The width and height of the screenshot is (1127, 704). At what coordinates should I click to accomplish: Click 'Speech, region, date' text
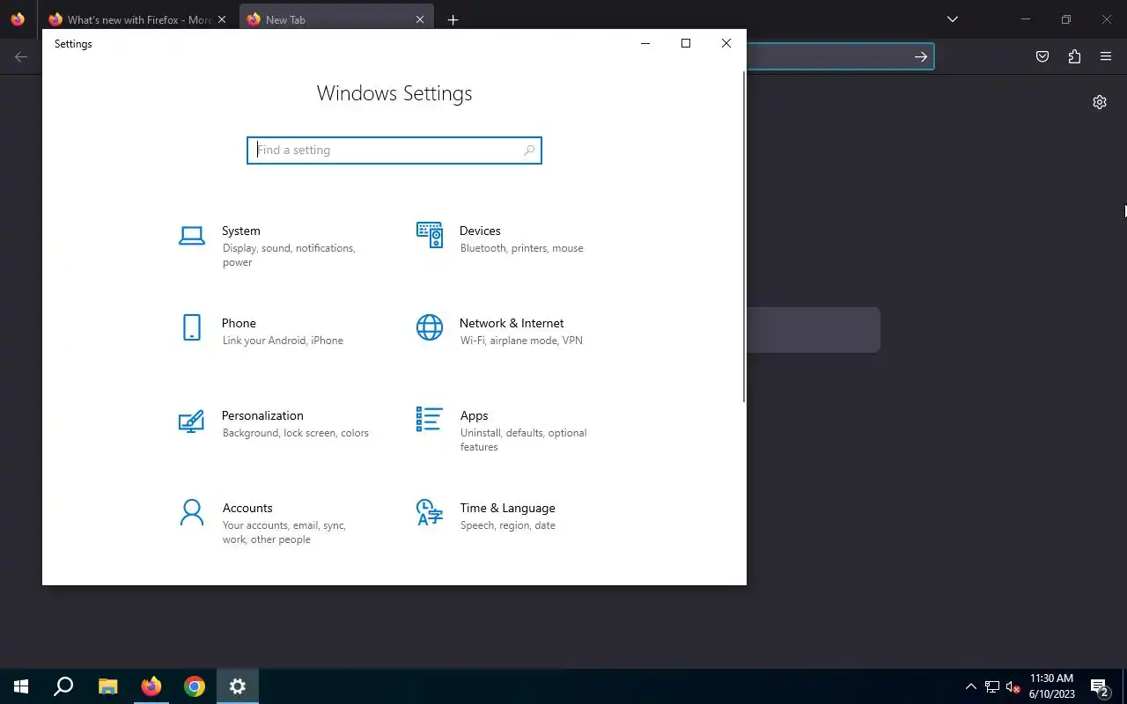[x=507, y=525]
